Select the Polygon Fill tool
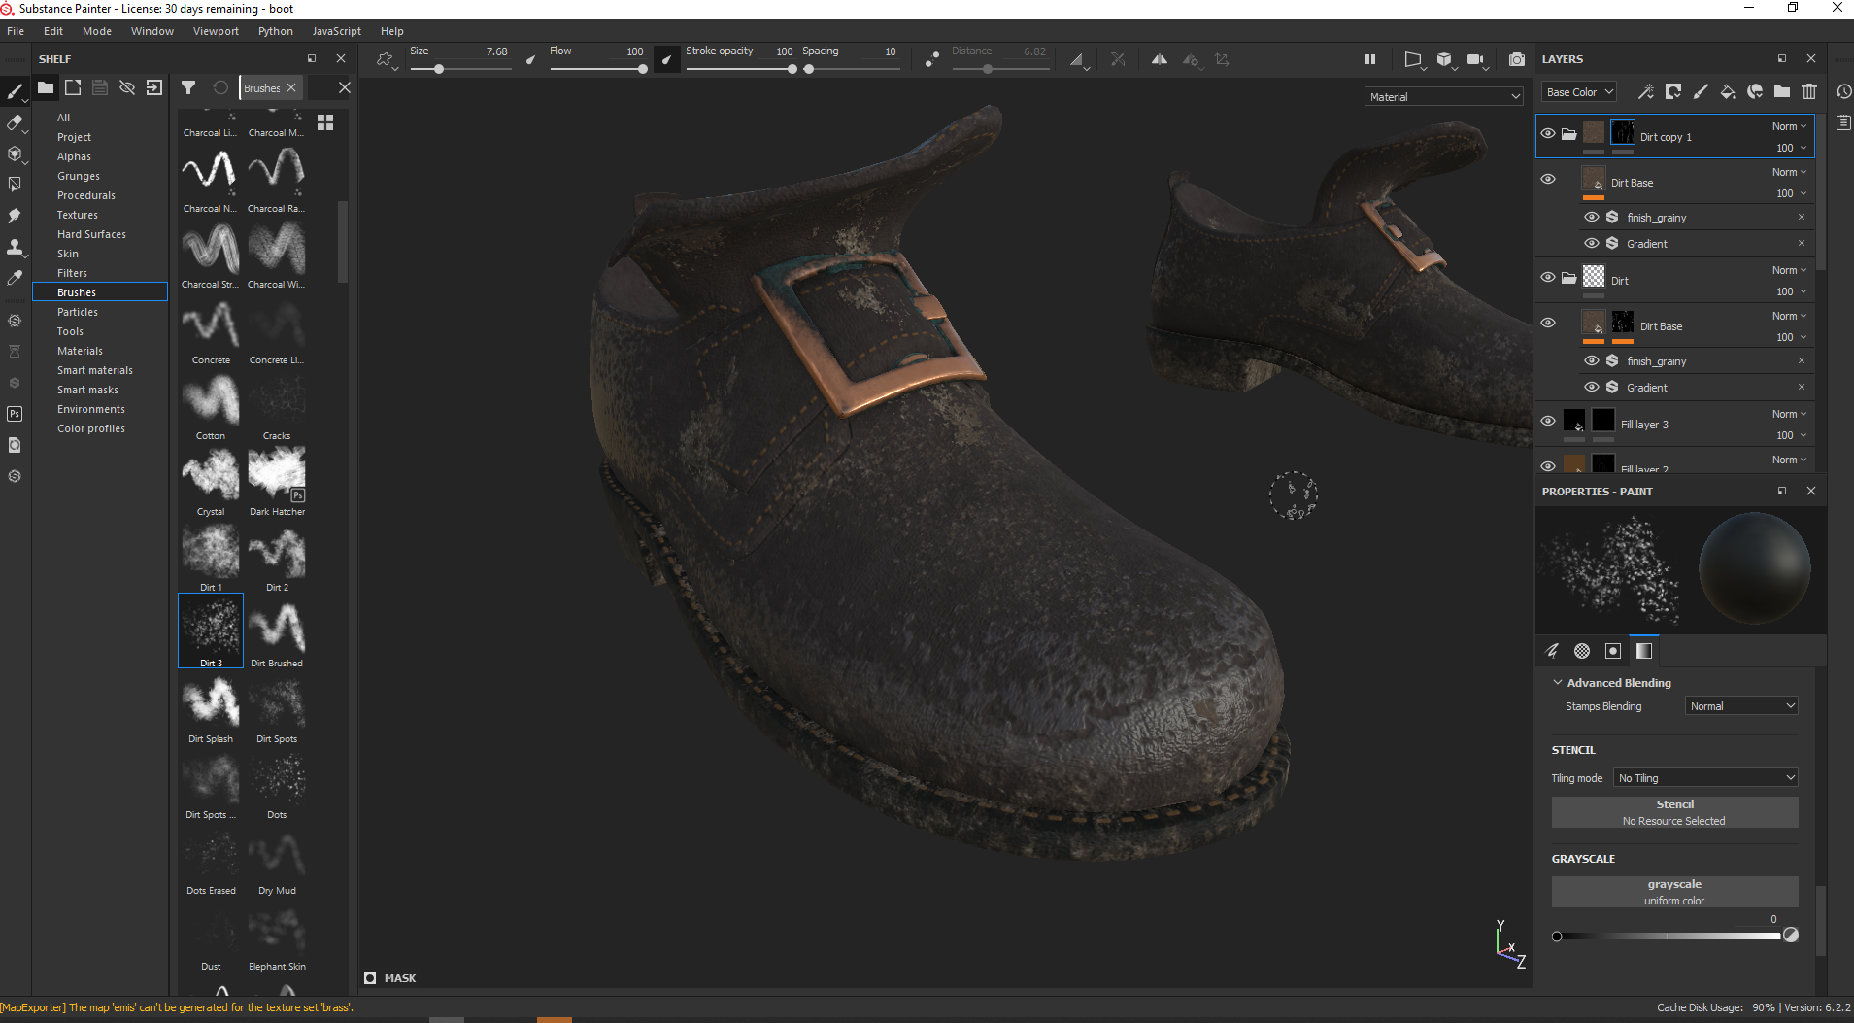 click(15, 185)
